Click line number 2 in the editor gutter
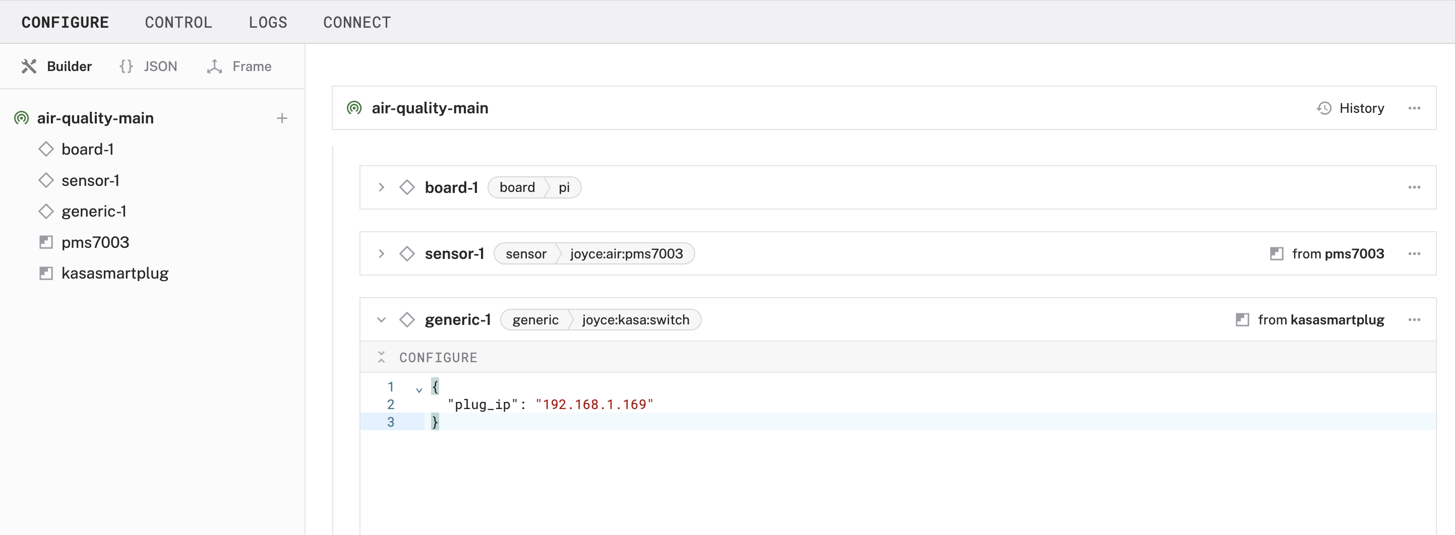 (x=391, y=405)
